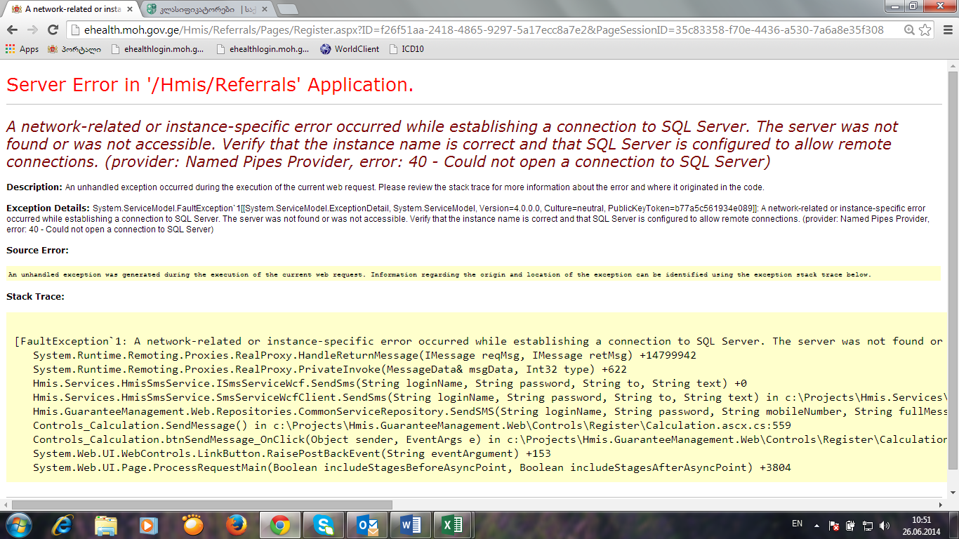This screenshot has height=539, width=959.
Task: Close the second browser tab
Action: tap(263, 9)
